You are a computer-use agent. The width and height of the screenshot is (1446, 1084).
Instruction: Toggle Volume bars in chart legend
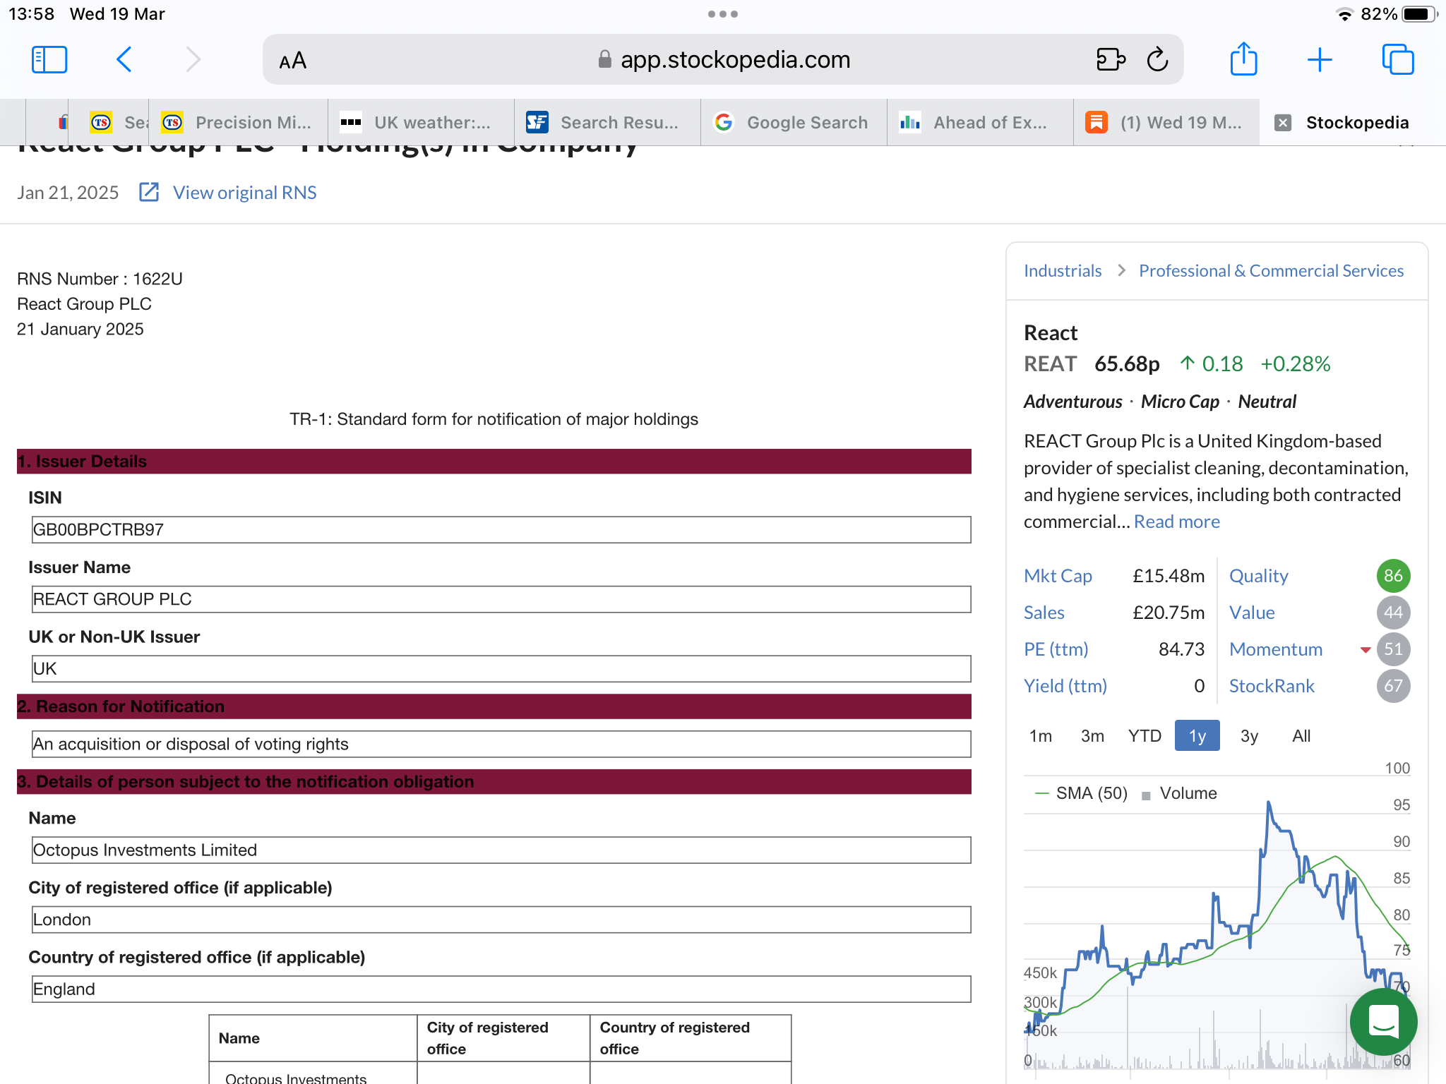[x=1179, y=793]
